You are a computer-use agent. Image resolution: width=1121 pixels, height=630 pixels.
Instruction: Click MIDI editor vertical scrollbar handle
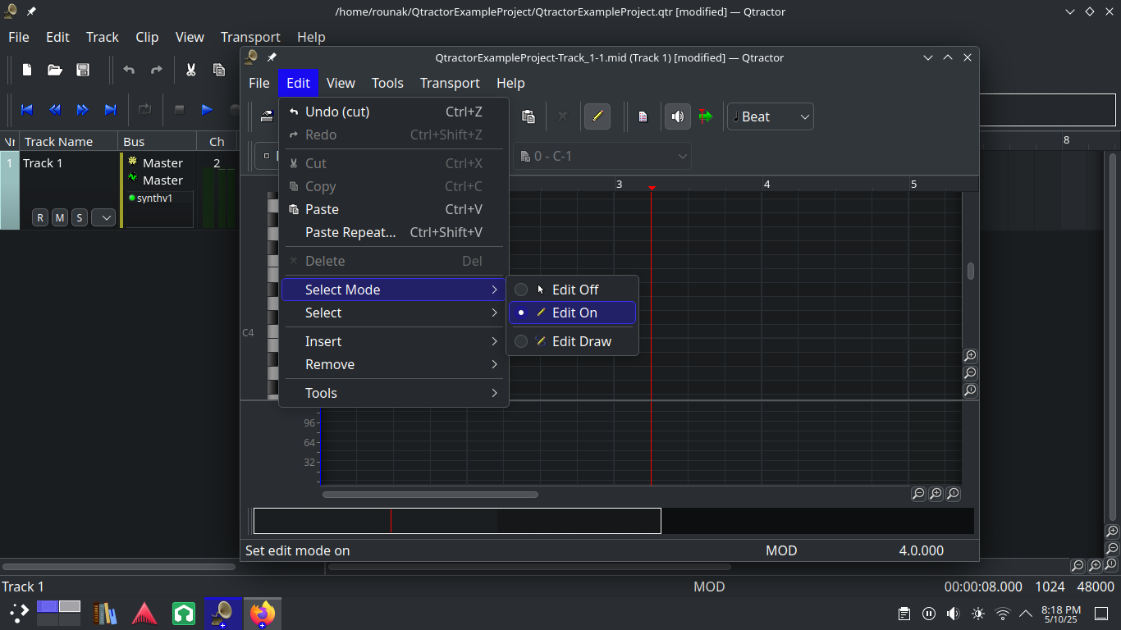(x=970, y=271)
